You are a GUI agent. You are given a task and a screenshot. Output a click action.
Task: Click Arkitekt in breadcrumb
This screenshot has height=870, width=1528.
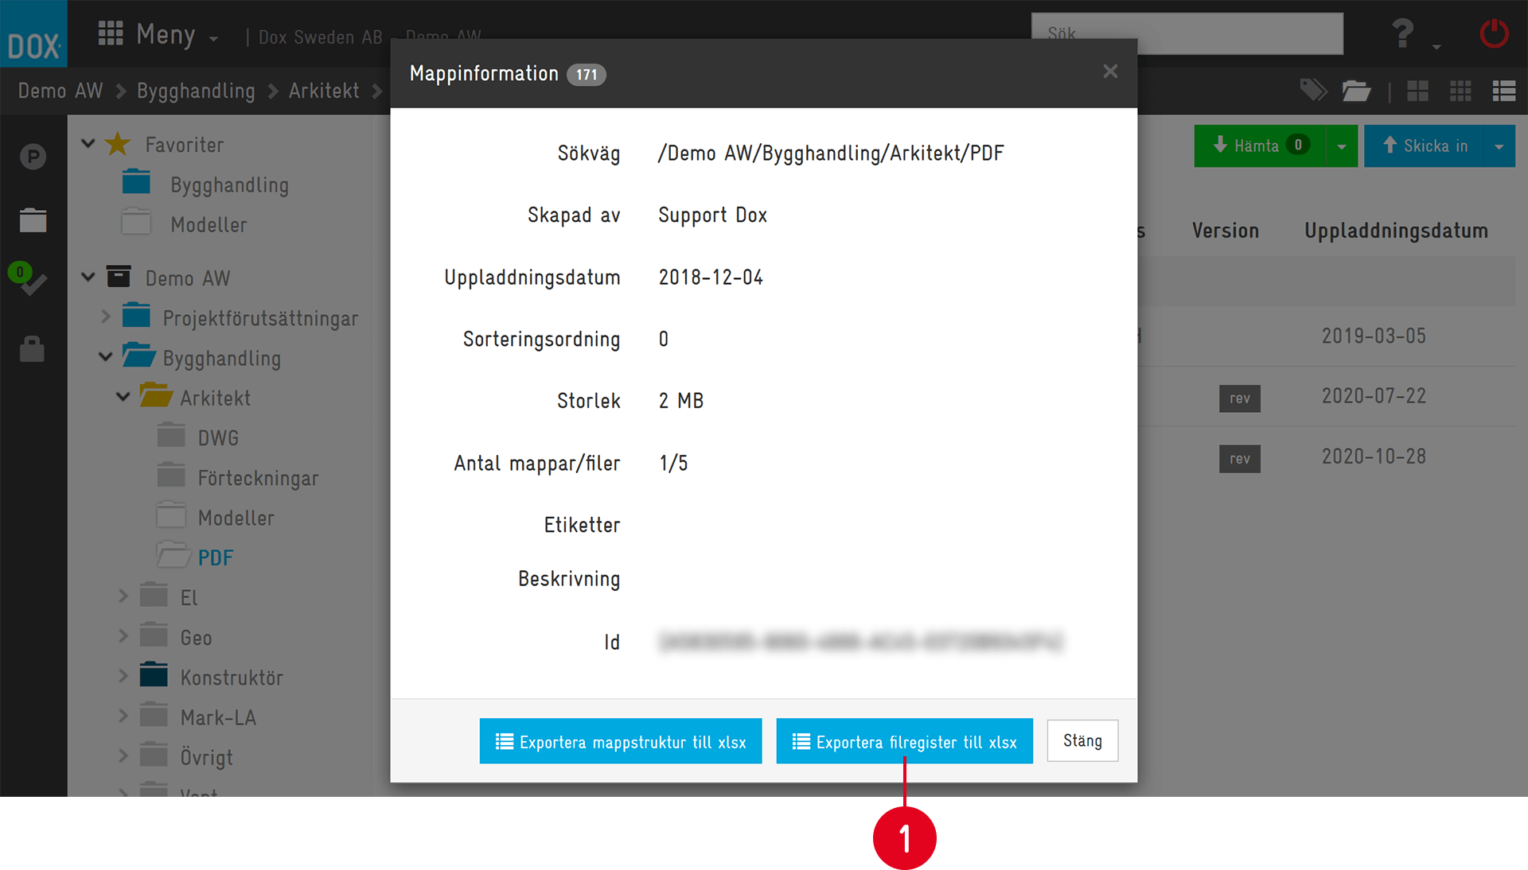(324, 91)
